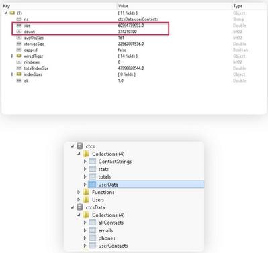Click the userContacts collection table icon
Screen dimensions: 268x253
pos(93,246)
